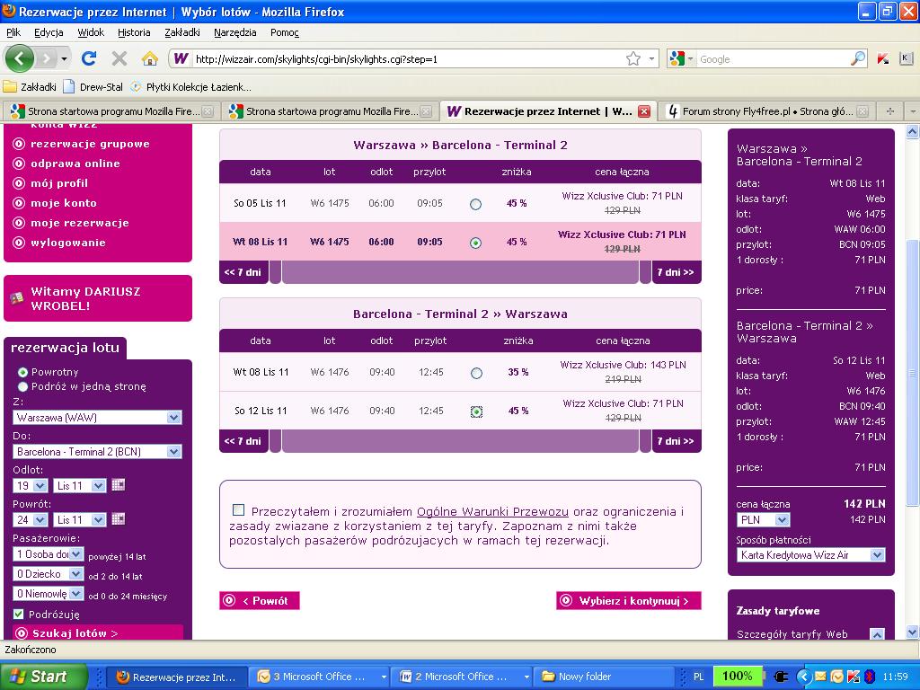Click the Powrót back button
Screen dimensions: 920x690
pos(260,601)
